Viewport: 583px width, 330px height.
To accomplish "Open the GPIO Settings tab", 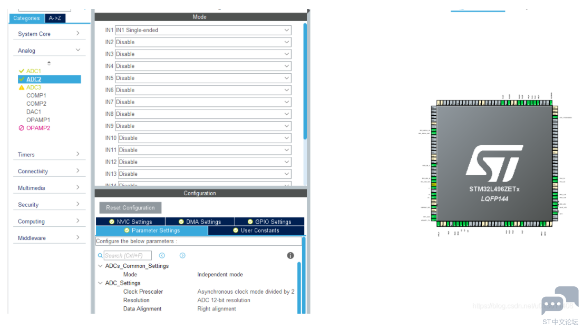I will pos(269,222).
